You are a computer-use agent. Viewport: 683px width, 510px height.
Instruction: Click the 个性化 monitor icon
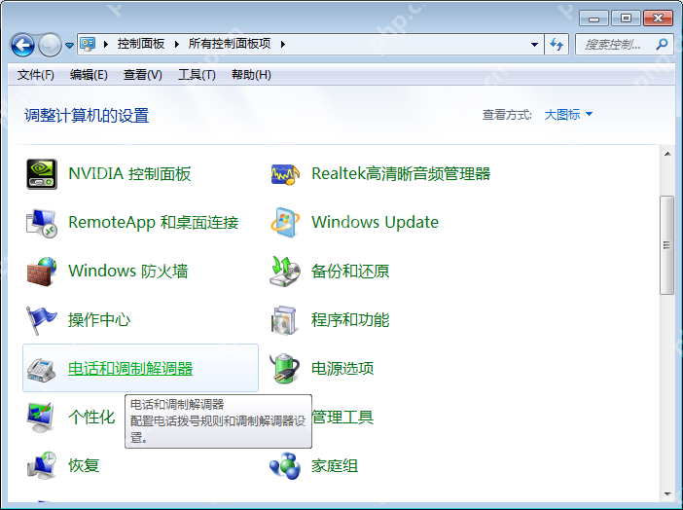(41, 418)
